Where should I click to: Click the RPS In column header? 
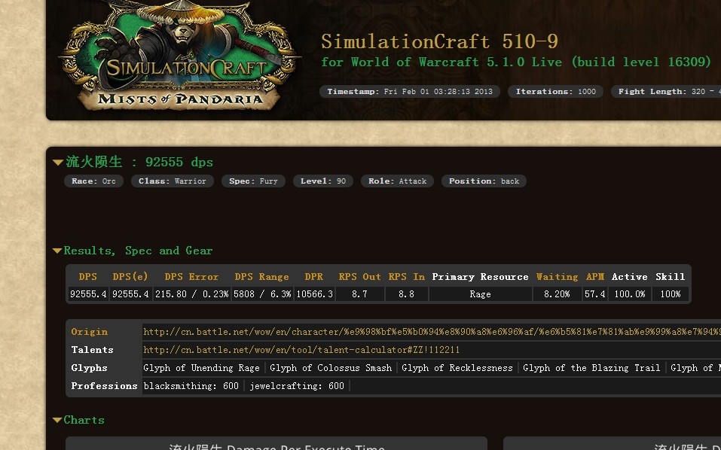click(x=407, y=277)
